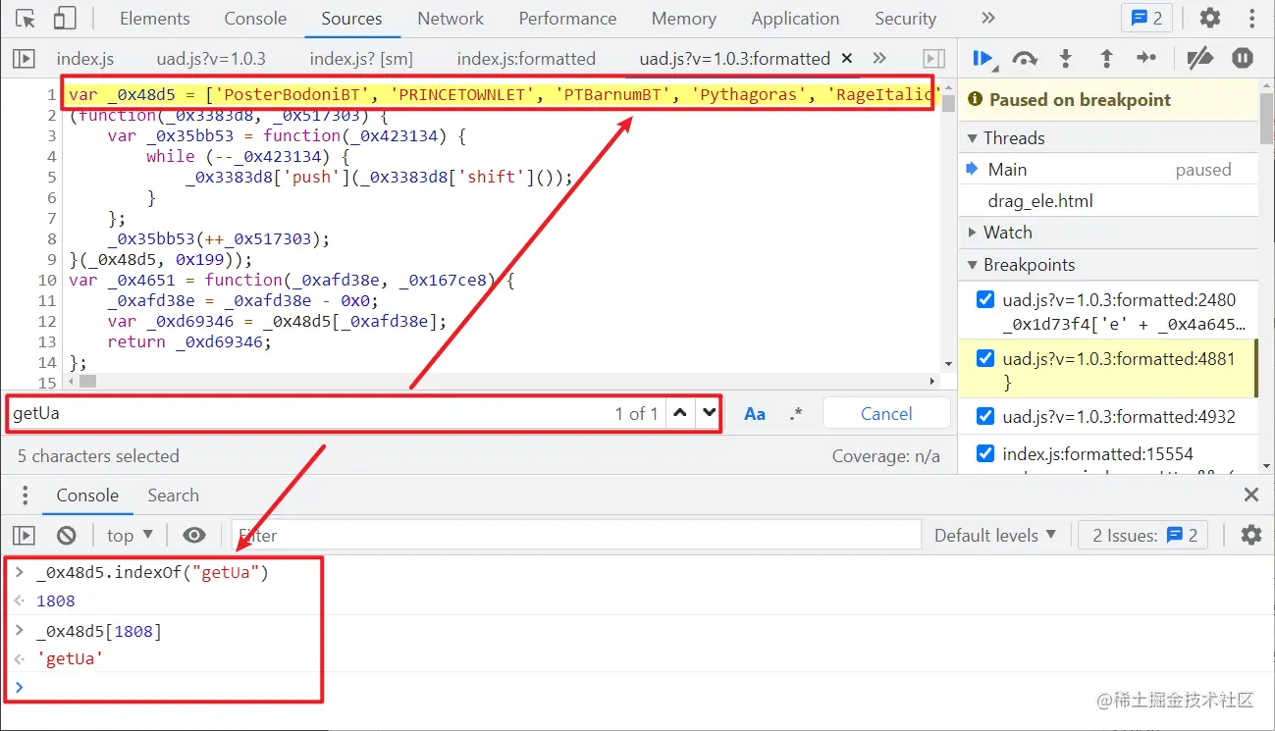
Task: Select the Sources tab
Action: (351, 19)
